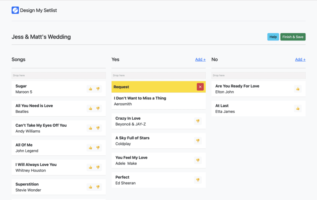Viewport: 317px width, 200px height.
Task: Select the Sugar song title
Action: [21, 86]
